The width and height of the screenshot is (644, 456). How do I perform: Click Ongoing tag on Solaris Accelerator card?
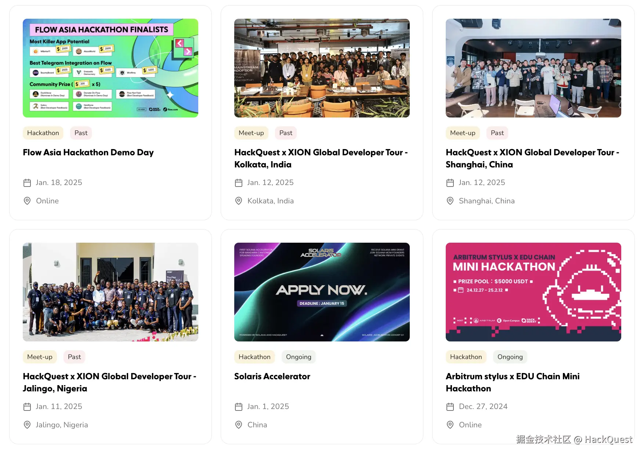[299, 357]
